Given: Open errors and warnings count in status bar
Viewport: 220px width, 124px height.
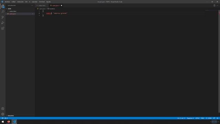Looking at the screenshot, I should [4, 118].
